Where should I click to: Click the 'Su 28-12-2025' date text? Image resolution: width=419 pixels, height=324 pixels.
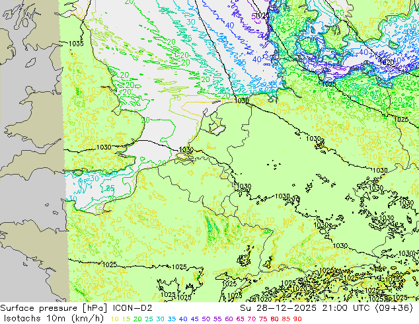click(280, 308)
